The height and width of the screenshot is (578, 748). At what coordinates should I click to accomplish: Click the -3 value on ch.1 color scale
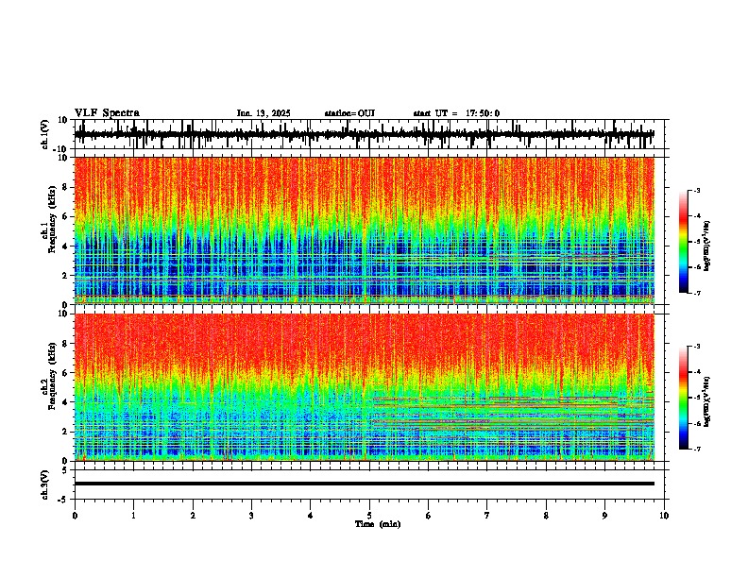point(697,190)
